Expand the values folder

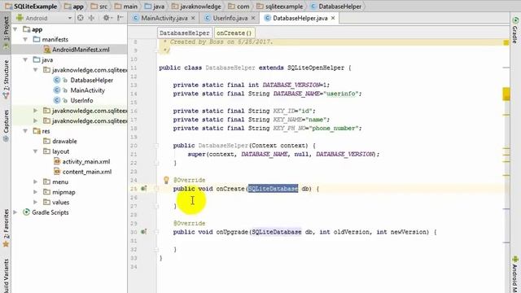point(35,202)
